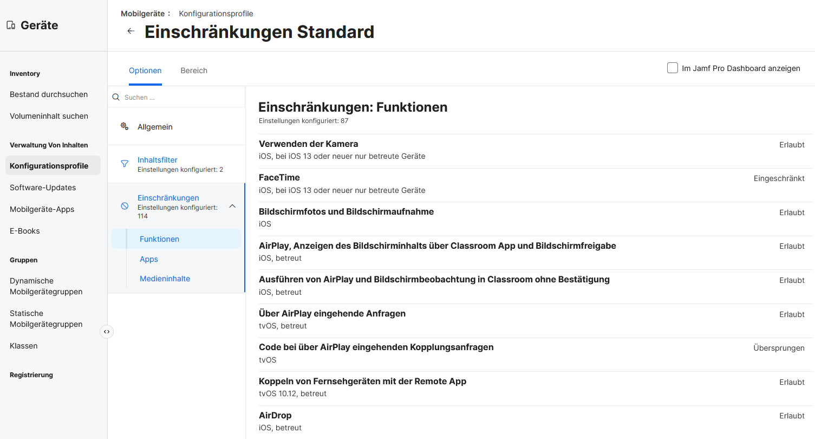Collapse the Einschränkungen section chevron
This screenshot has height=439, width=815.
click(x=232, y=206)
